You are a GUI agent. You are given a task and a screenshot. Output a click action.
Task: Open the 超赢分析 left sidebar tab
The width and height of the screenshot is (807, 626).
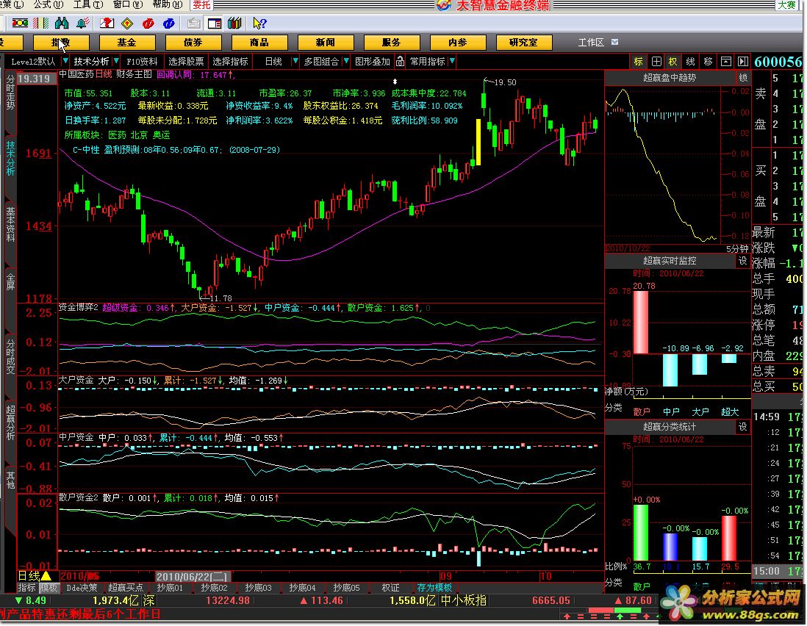point(10,422)
